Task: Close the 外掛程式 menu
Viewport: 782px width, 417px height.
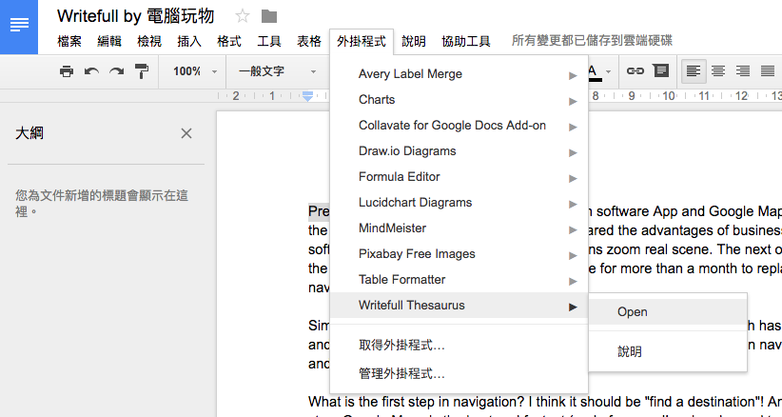Action: click(362, 41)
